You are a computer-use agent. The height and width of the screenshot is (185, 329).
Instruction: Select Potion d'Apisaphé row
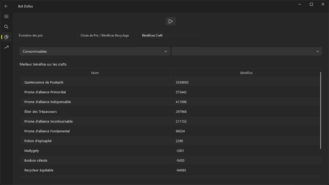170,141
